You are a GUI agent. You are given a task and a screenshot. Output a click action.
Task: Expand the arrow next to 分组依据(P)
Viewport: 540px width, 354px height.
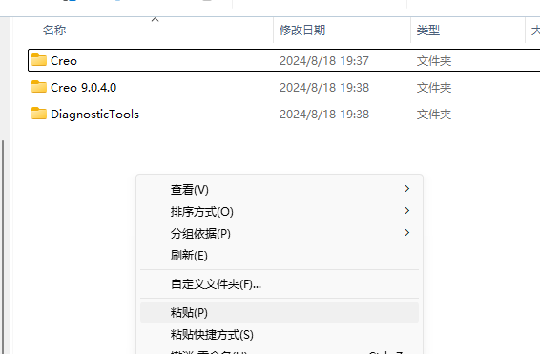[407, 233]
